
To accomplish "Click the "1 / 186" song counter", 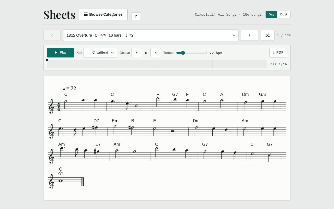I will (x=284, y=35).
